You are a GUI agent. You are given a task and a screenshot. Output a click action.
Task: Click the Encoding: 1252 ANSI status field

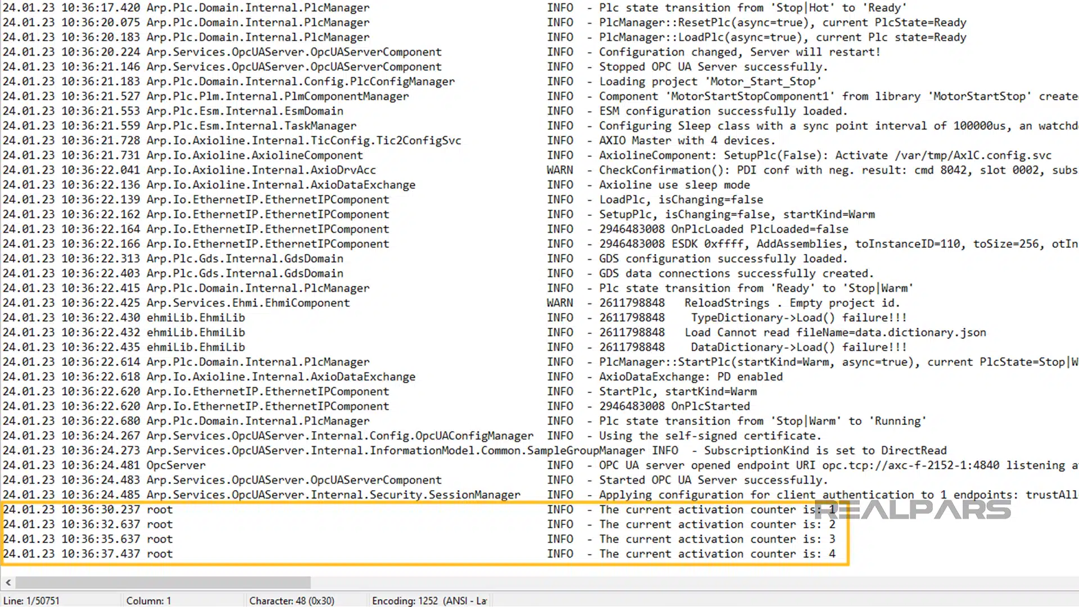(429, 601)
